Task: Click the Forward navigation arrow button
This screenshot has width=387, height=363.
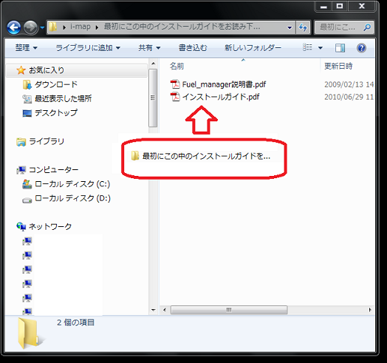Action: click(x=30, y=27)
